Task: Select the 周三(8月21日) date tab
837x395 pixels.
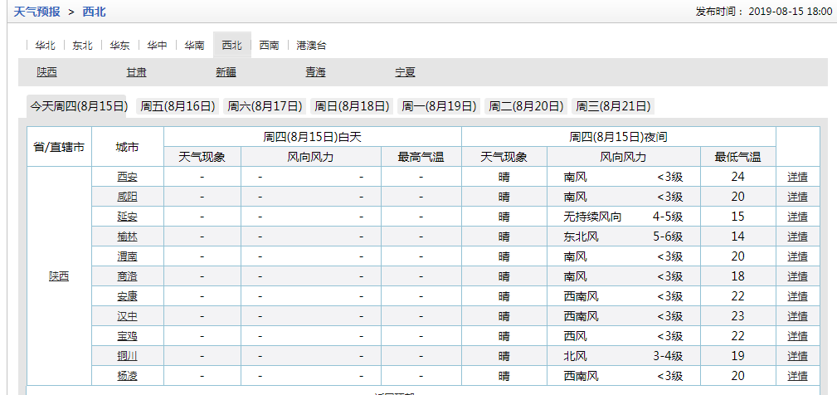Action: point(613,106)
